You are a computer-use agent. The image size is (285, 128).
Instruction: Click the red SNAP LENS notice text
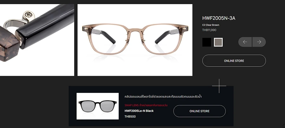146,105
